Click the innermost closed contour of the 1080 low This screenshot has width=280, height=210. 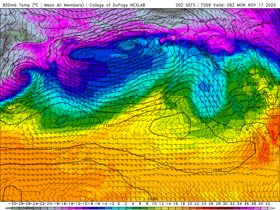tap(128, 48)
